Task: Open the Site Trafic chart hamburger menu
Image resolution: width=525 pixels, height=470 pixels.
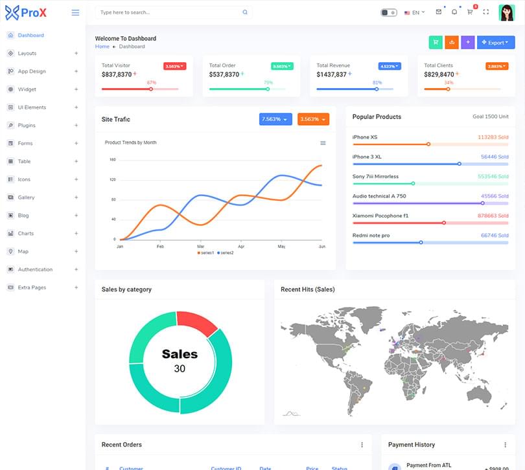Action: [323, 143]
